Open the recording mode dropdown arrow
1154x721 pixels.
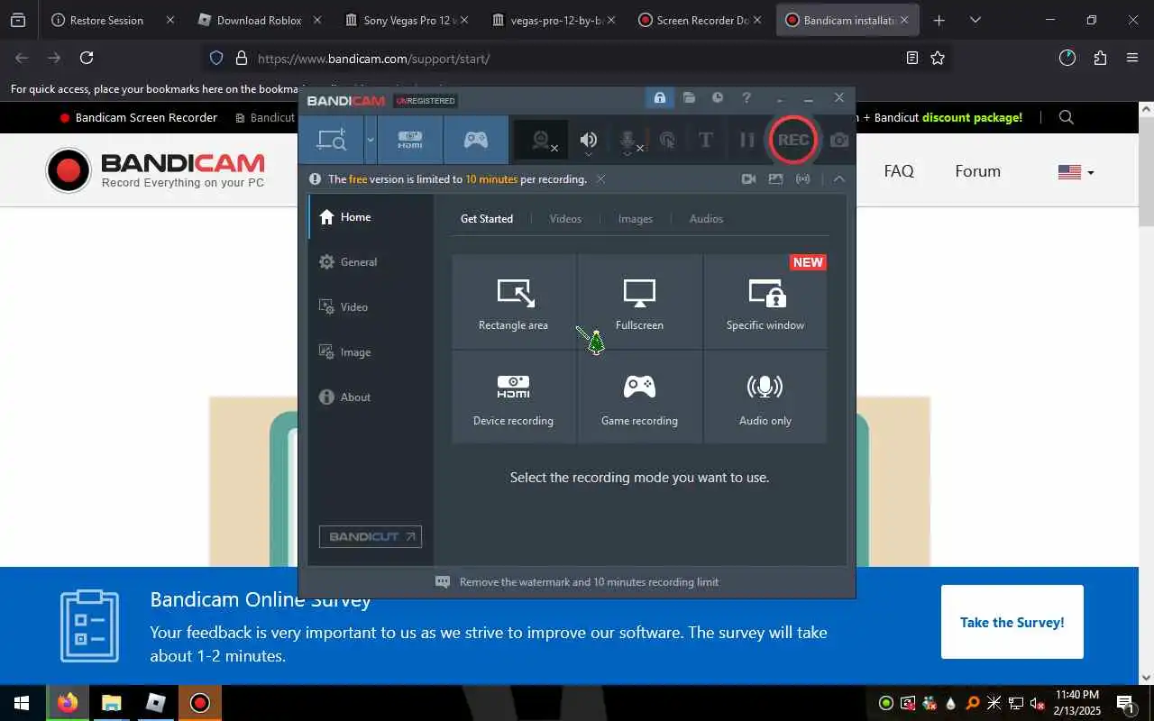tap(371, 140)
